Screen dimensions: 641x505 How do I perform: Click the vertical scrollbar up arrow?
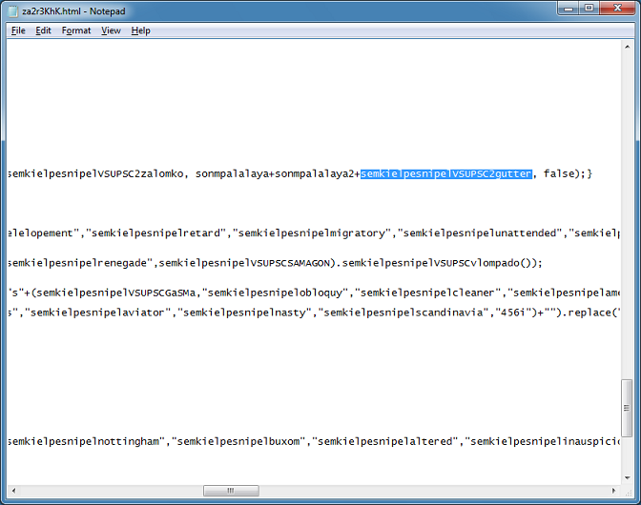click(626, 49)
